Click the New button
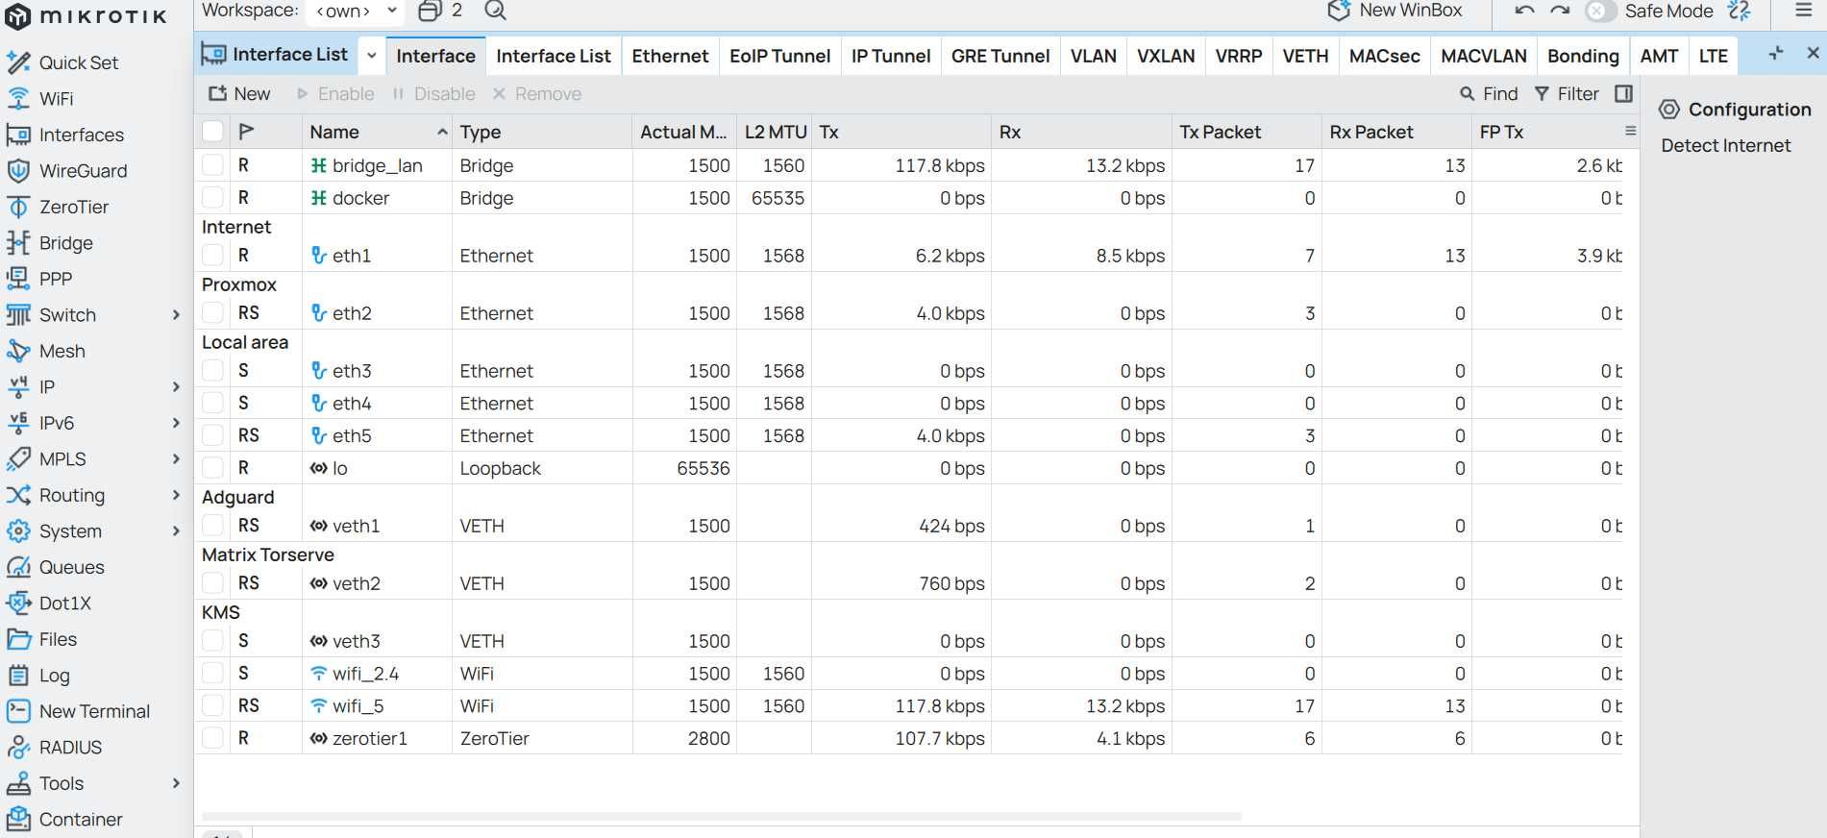Viewport: 1827px width, 838px height. [x=240, y=93]
